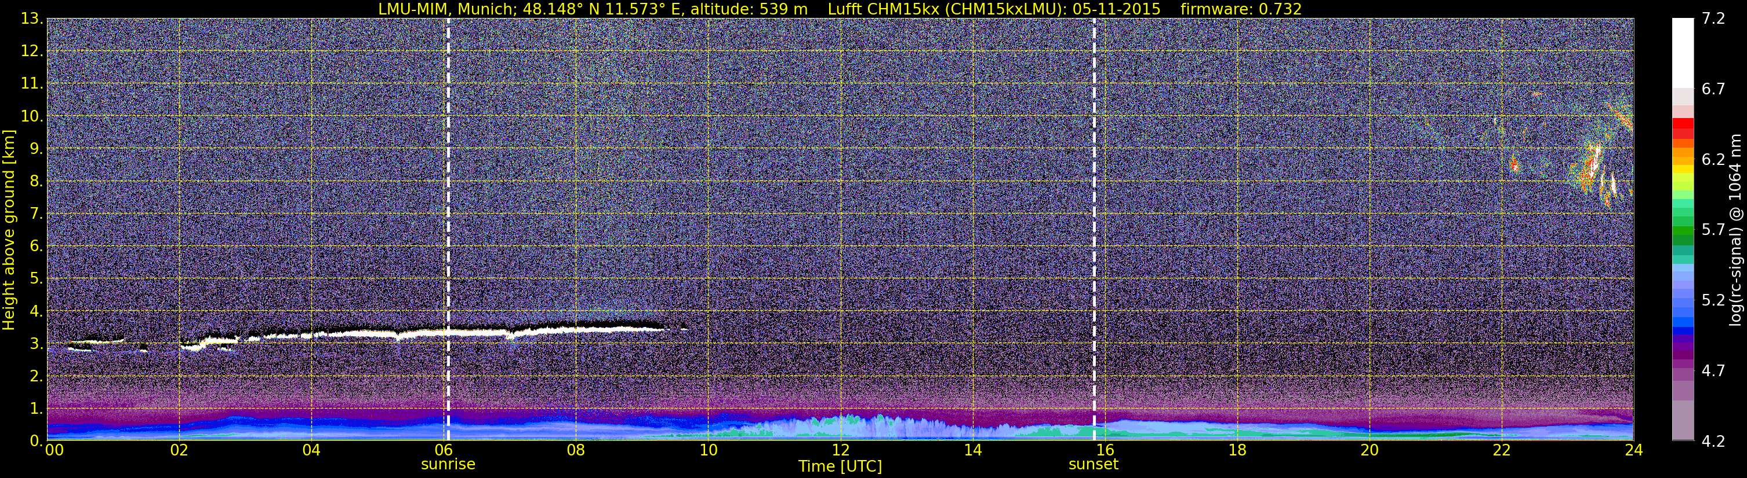Click time axis tick '00'
The height and width of the screenshot is (478, 1747).
click(55, 450)
